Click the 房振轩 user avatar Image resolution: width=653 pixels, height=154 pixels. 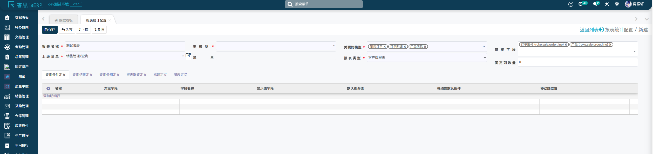(x=628, y=4)
